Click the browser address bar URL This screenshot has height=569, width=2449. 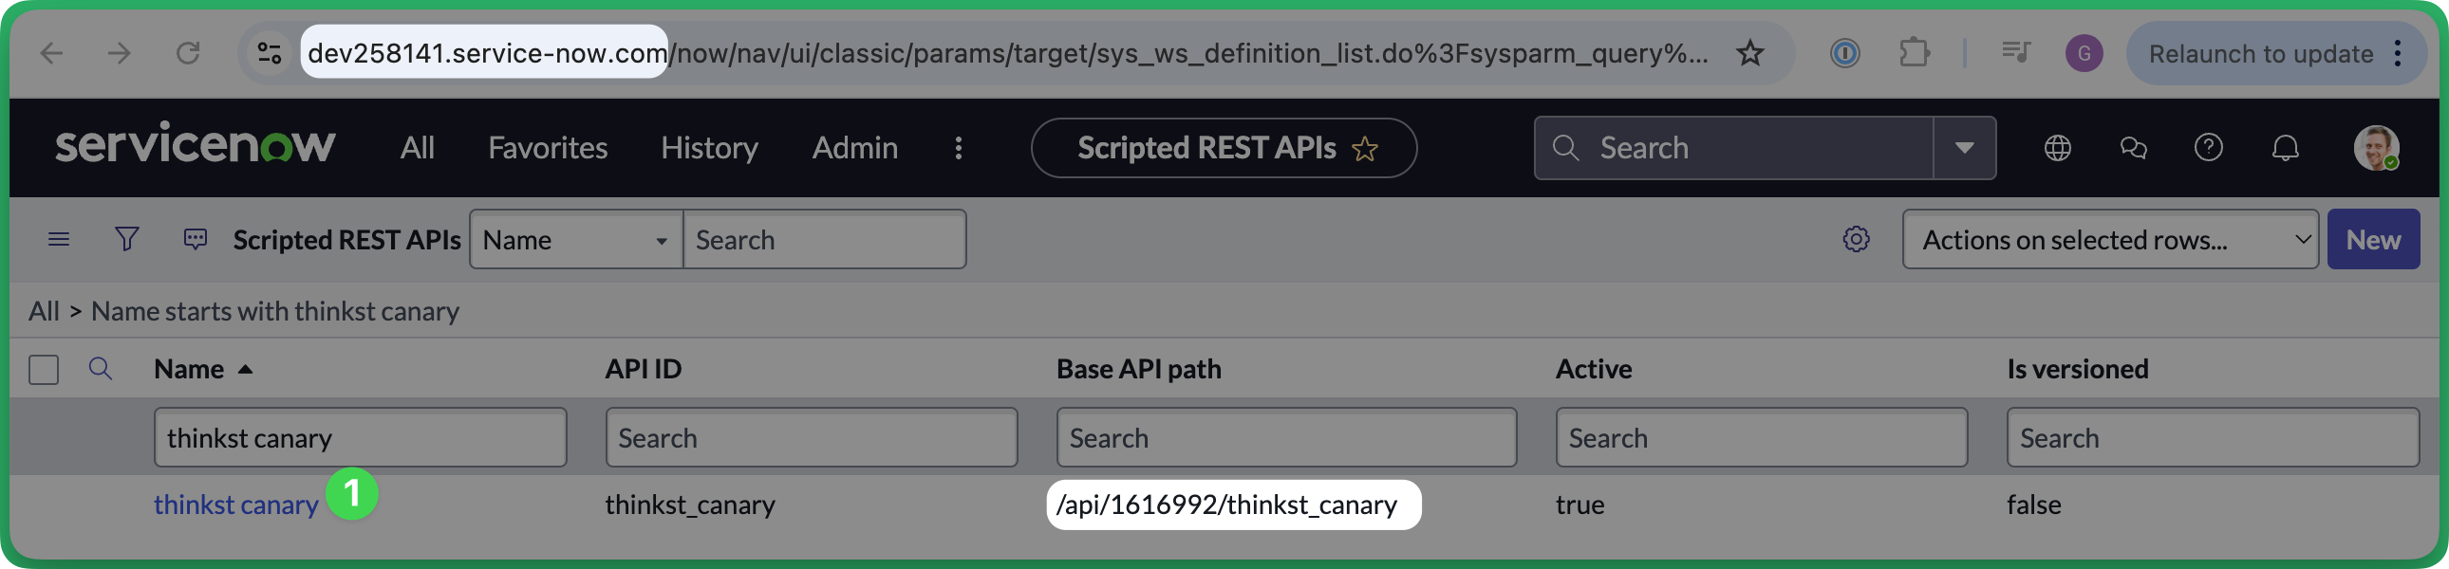point(1008,53)
